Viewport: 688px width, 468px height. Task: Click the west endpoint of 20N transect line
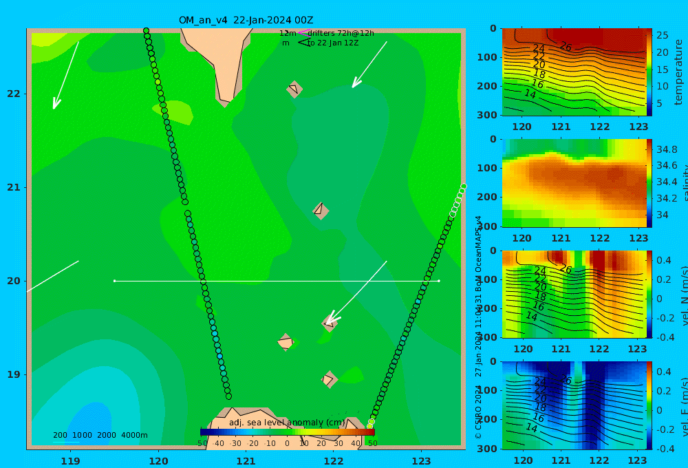point(114,281)
